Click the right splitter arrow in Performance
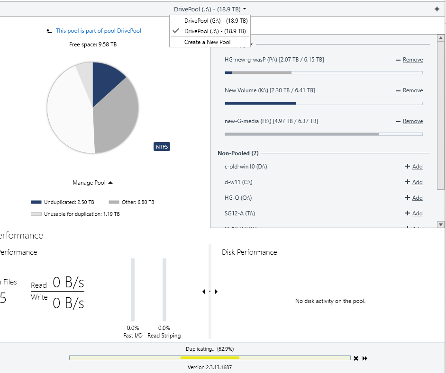This screenshot has width=446, height=373. click(216, 292)
